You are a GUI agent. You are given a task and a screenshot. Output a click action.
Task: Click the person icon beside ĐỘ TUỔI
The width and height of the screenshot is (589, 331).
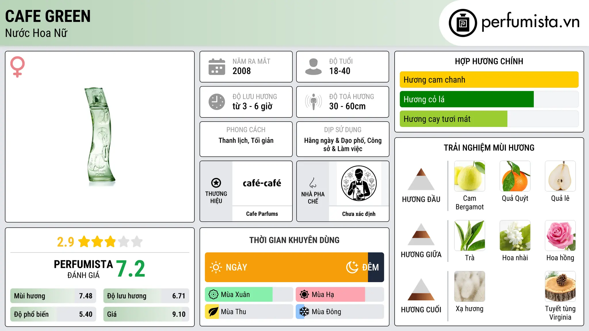tap(313, 67)
